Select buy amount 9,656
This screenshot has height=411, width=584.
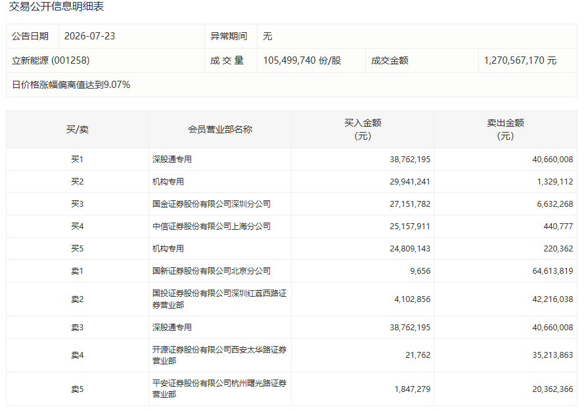(x=420, y=271)
